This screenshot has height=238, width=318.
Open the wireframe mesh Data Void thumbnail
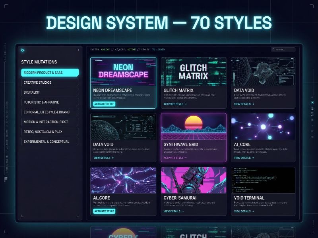(263, 72)
